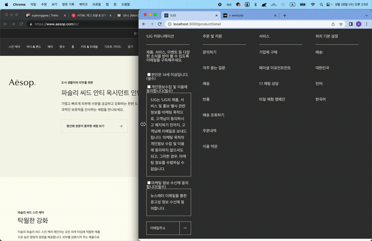The image size is (372, 241).
Task: Select 한국어 language option
Action: pyautogui.click(x=320, y=99)
